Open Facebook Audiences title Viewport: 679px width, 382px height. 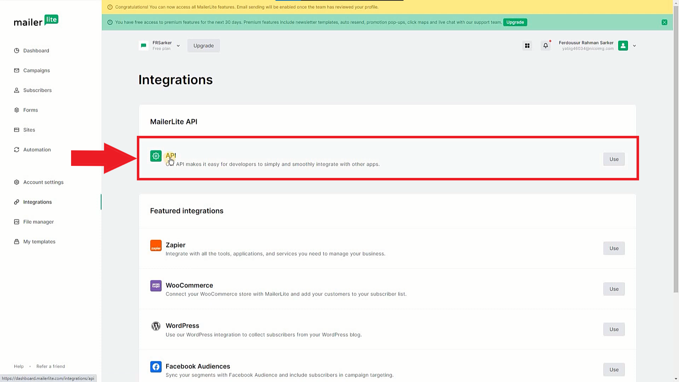click(x=198, y=366)
